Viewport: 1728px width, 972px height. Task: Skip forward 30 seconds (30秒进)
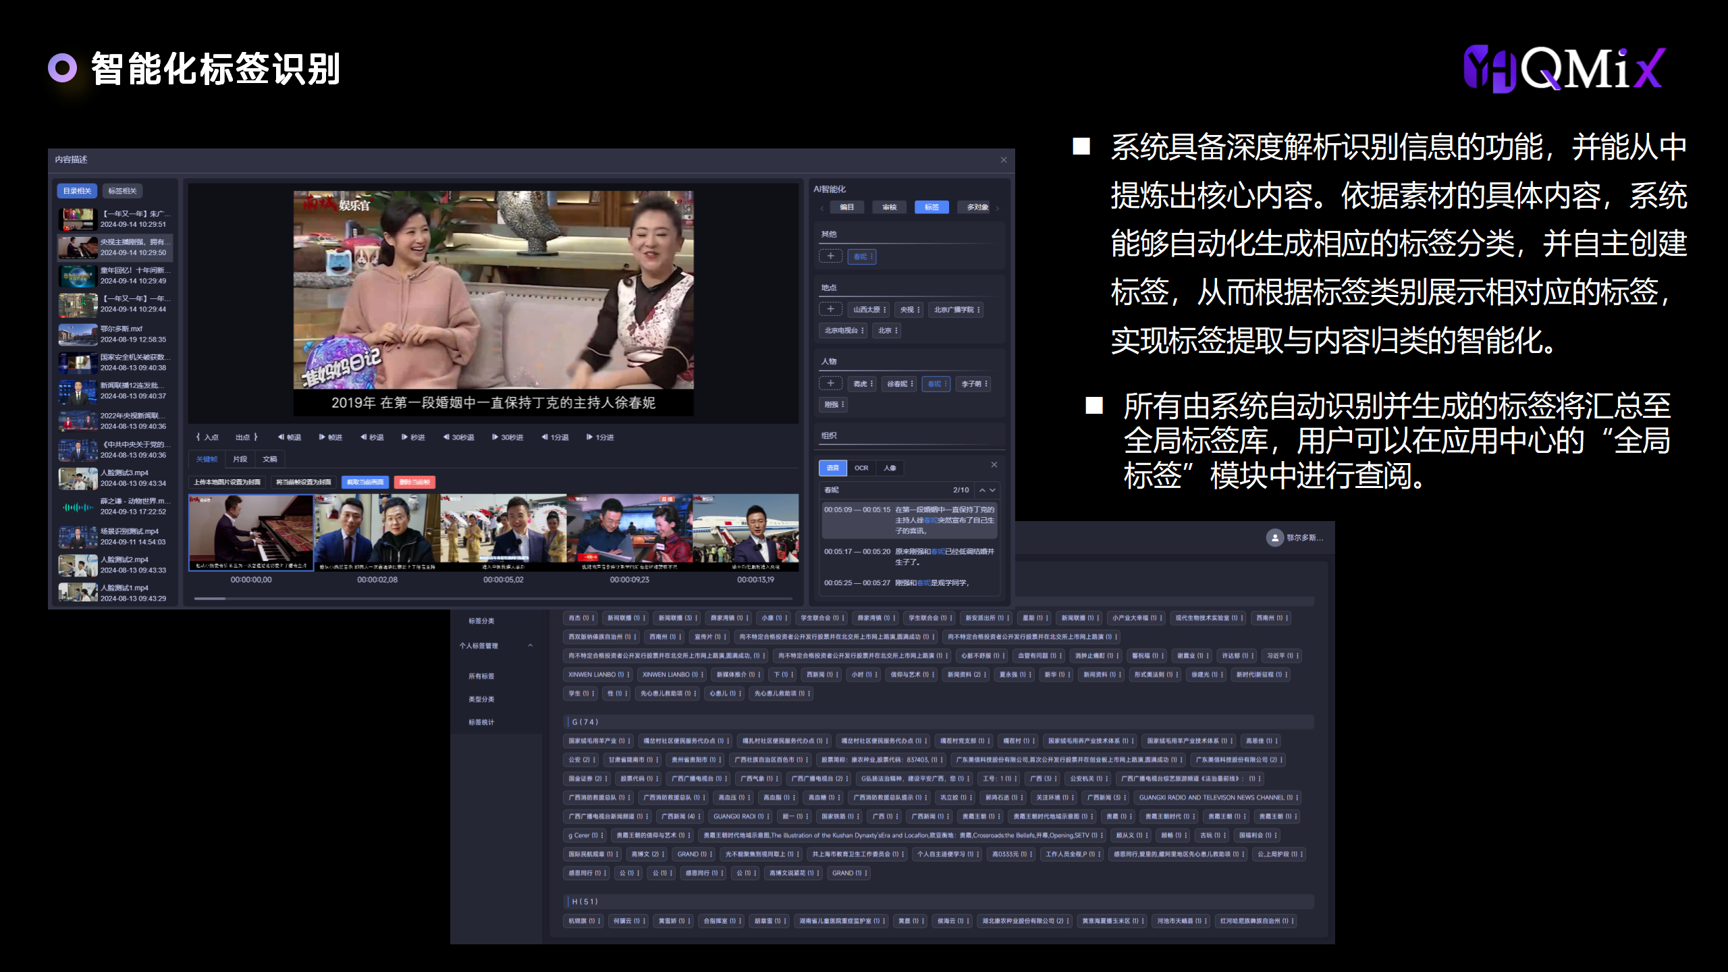point(507,437)
